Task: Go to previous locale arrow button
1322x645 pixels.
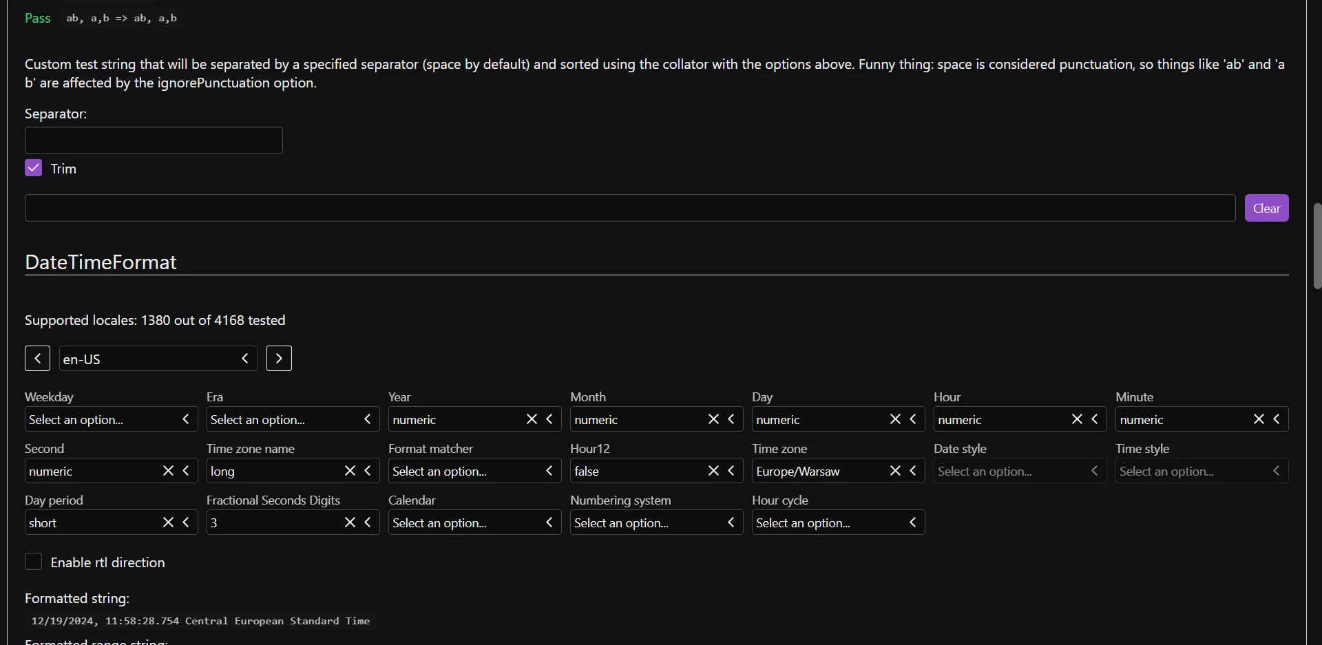Action: click(x=37, y=359)
